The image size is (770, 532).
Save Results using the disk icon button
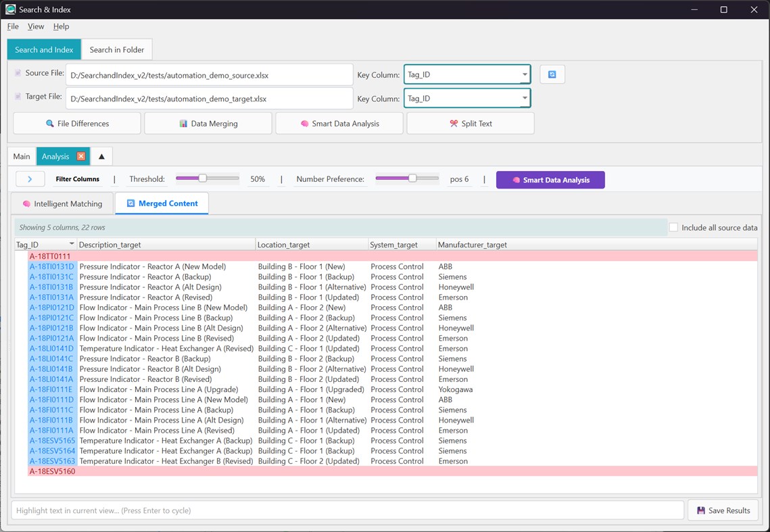pyautogui.click(x=723, y=510)
